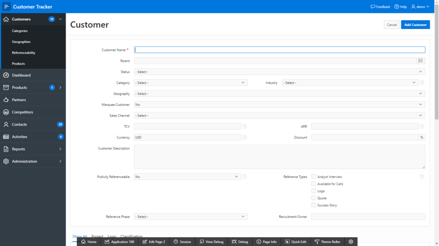Enable the Available for Calls checkbox
The width and height of the screenshot is (439, 246).
pyautogui.click(x=313, y=184)
